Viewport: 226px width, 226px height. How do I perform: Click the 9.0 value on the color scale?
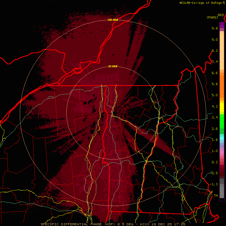click(215, 39)
